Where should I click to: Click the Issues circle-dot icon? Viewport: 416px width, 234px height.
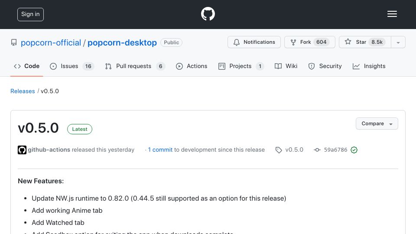coord(53,66)
